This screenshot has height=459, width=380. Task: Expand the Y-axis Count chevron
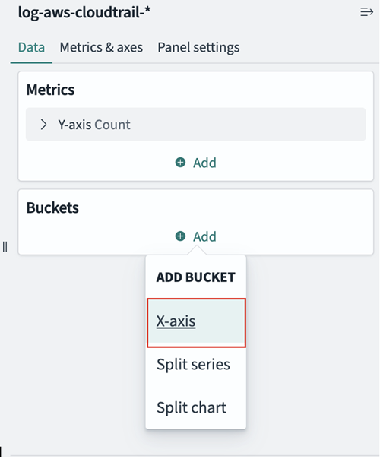(43, 125)
